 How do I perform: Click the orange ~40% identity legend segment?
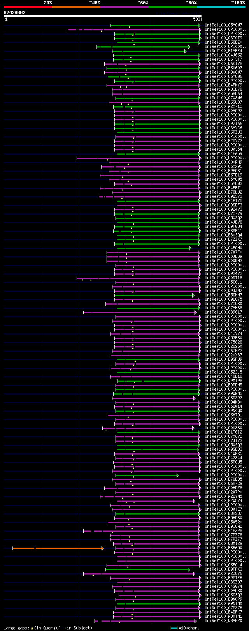tap(76, 7)
